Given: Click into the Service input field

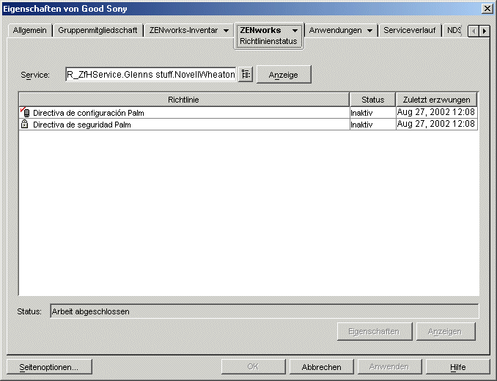Looking at the screenshot, I should (x=151, y=75).
